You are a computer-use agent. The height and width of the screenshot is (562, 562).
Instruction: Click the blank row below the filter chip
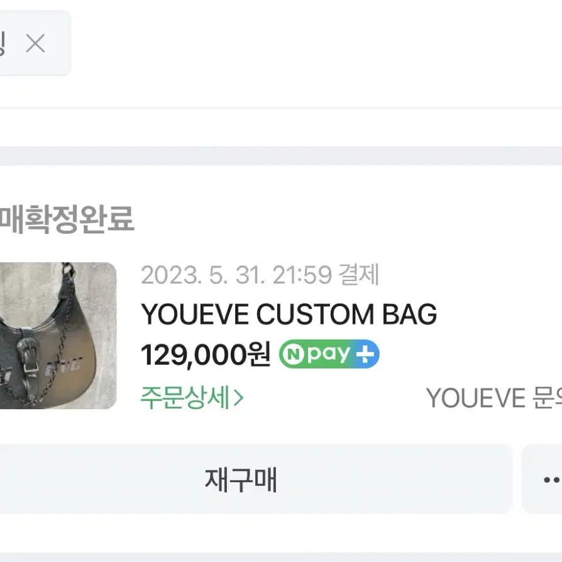(281, 127)
